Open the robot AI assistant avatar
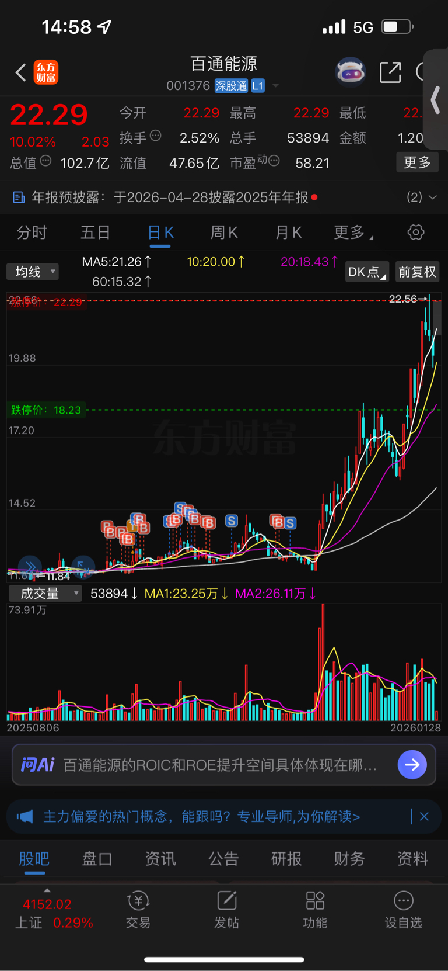 point(350,72)
